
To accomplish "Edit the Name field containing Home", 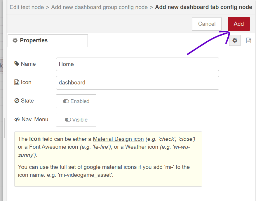I will pyautogui.click(x=137, y=64).
